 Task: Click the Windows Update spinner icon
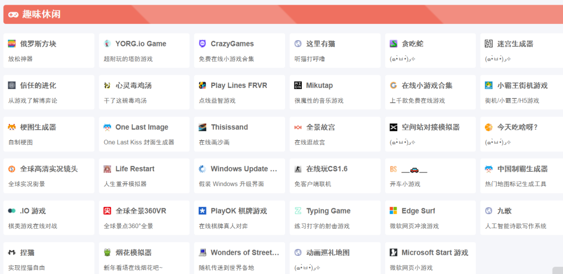pos(202,169)
